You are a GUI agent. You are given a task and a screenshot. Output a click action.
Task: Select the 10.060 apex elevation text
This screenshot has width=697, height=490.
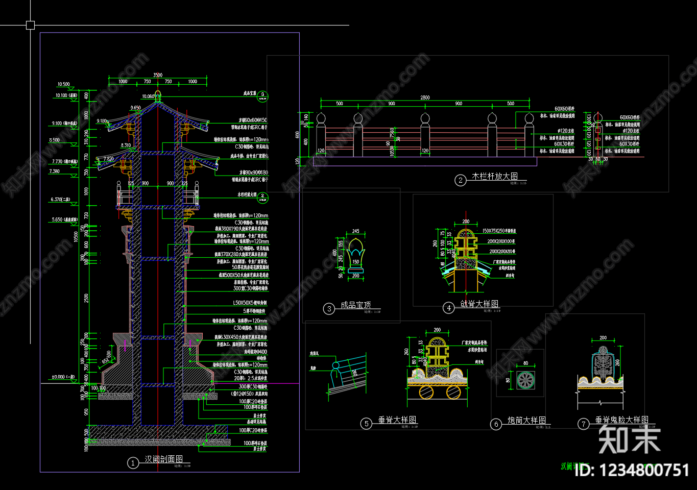point(148,96)
